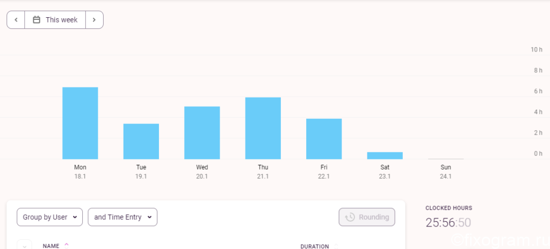Select the Monday 18.1 bar
The height and width of the screenshot is (249, 550).
pyautogui.click(x=80, y=123)
